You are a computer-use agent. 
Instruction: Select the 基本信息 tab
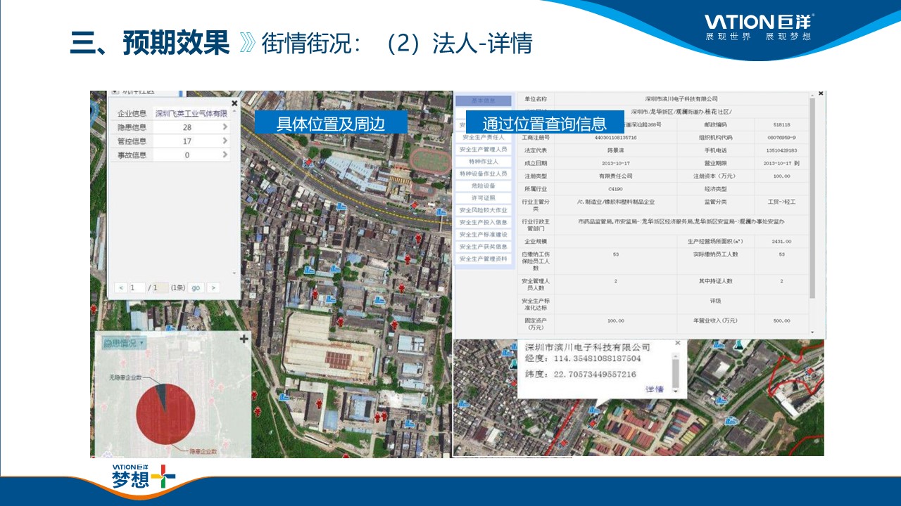tap(483, 101)
